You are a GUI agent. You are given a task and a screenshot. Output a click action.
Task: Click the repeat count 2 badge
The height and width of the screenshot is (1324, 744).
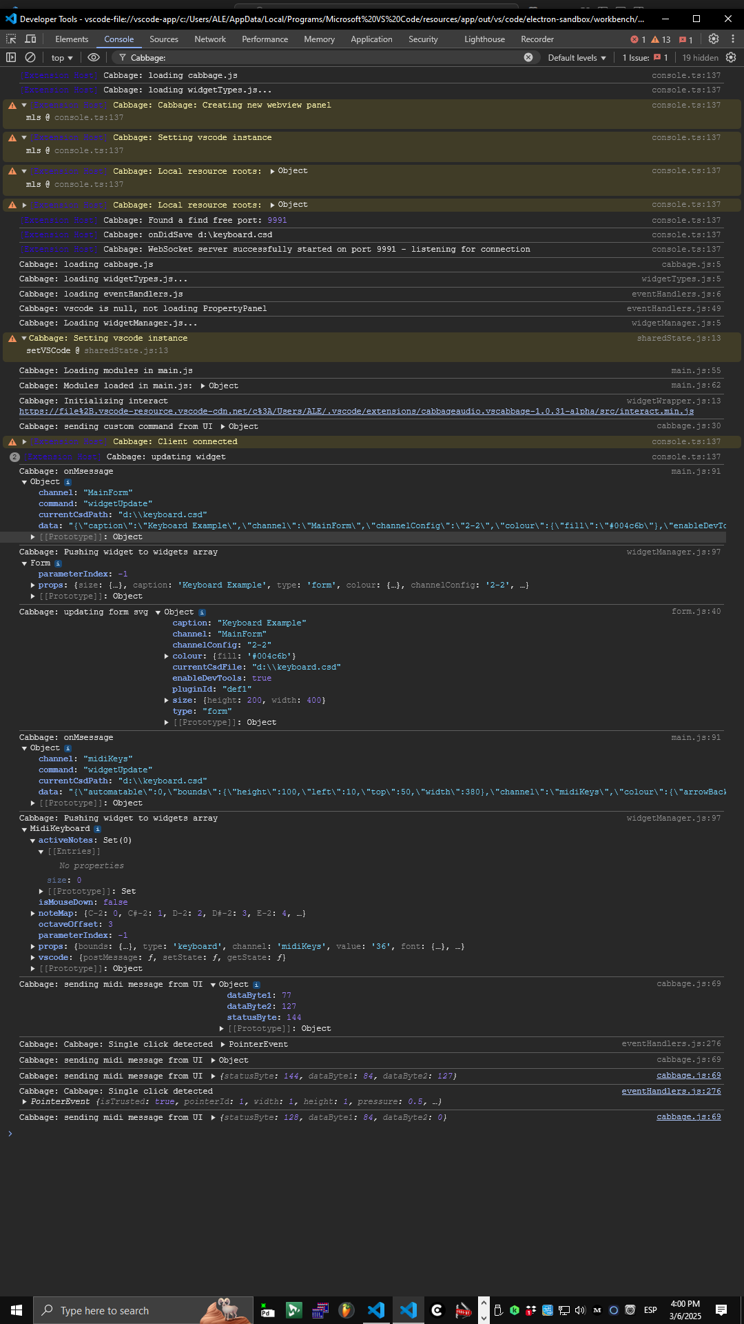point(14,457)
